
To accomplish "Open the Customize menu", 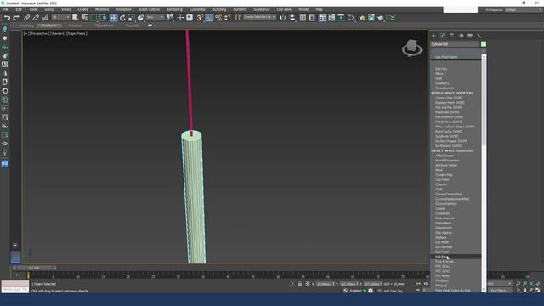I will pos(197,9).
